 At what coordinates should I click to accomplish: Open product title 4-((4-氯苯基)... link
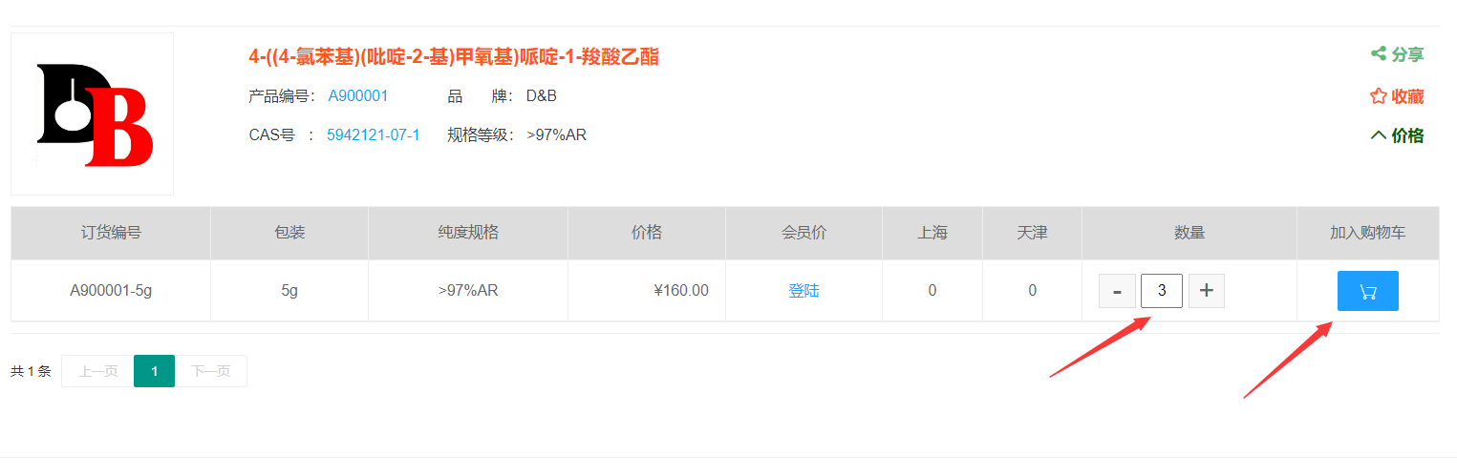point(454,56)
